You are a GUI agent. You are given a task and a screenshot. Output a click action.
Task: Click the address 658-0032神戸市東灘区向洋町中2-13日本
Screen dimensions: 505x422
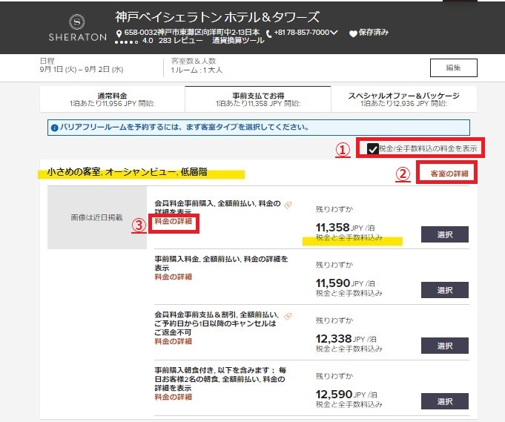tap(192, 32)
